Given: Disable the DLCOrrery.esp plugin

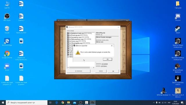Looking at the screenshot, I should pos(68,41).
